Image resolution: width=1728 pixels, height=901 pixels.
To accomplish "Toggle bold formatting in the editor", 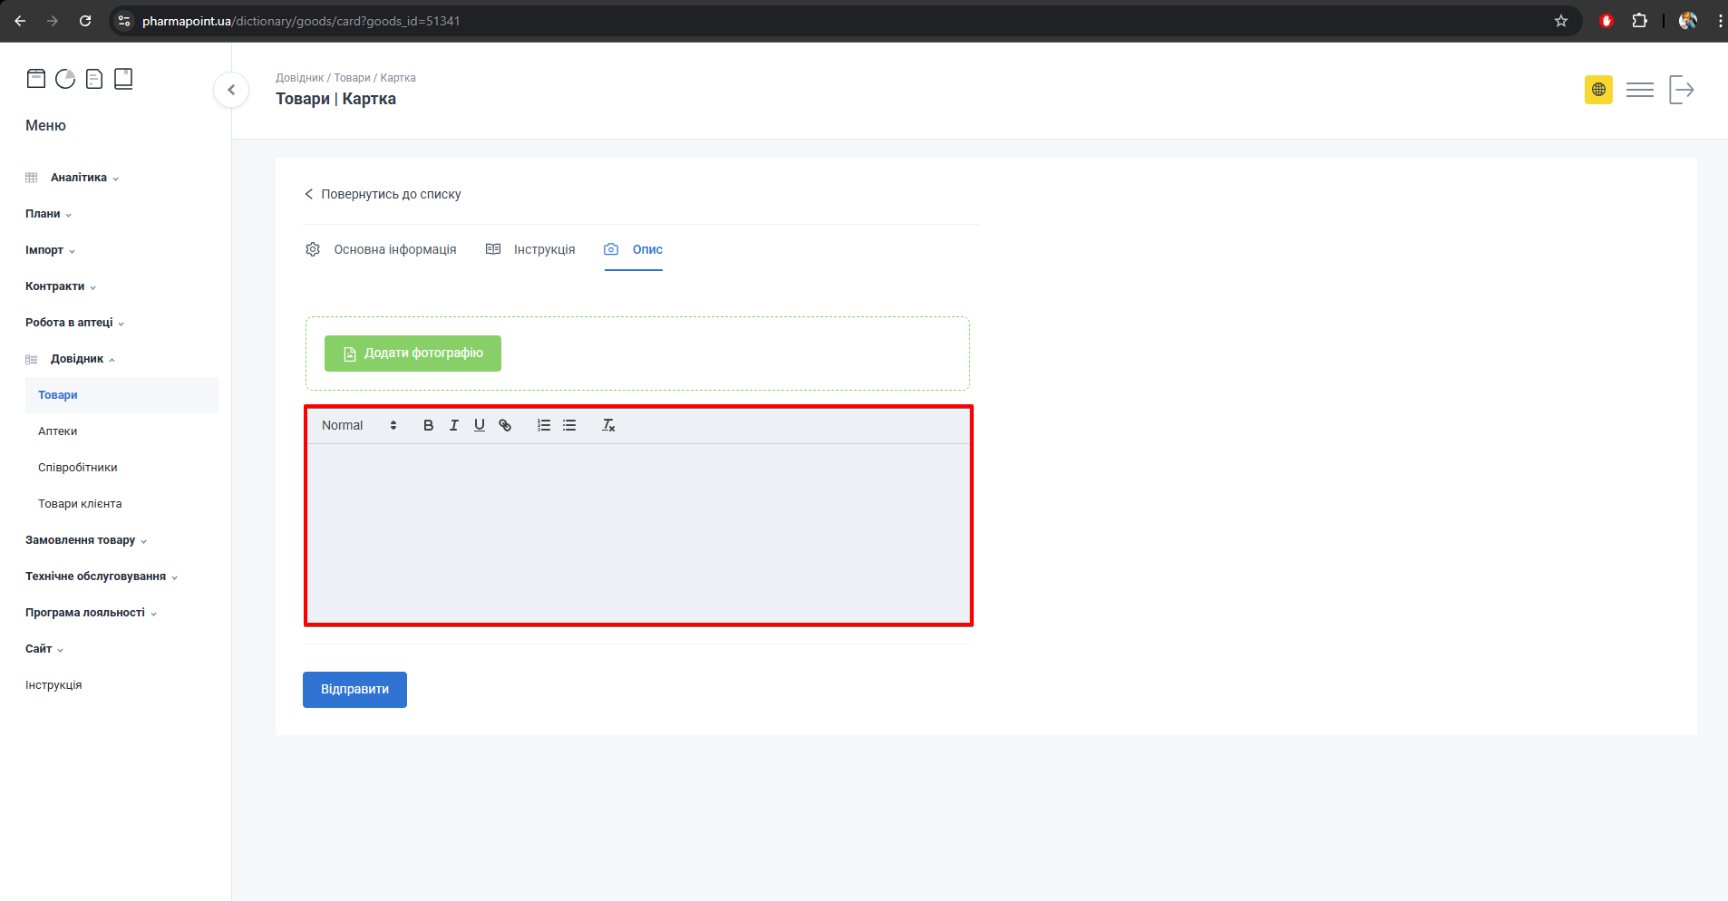I will click(428, 425).
